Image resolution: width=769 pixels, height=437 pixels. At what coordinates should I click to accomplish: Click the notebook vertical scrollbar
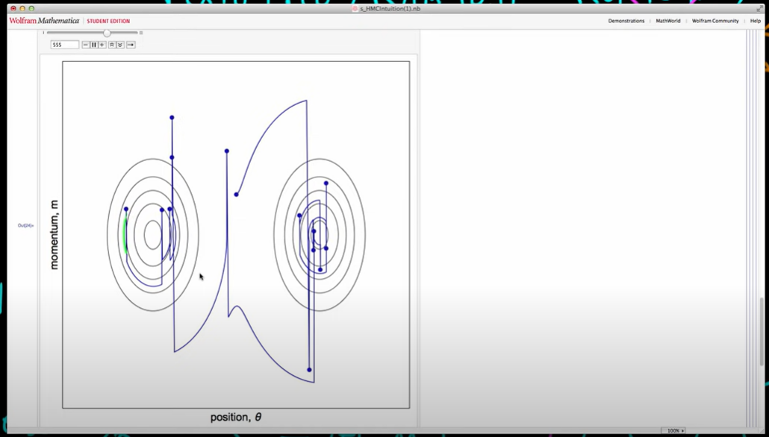pyautogui.click(x=762, y=330)
